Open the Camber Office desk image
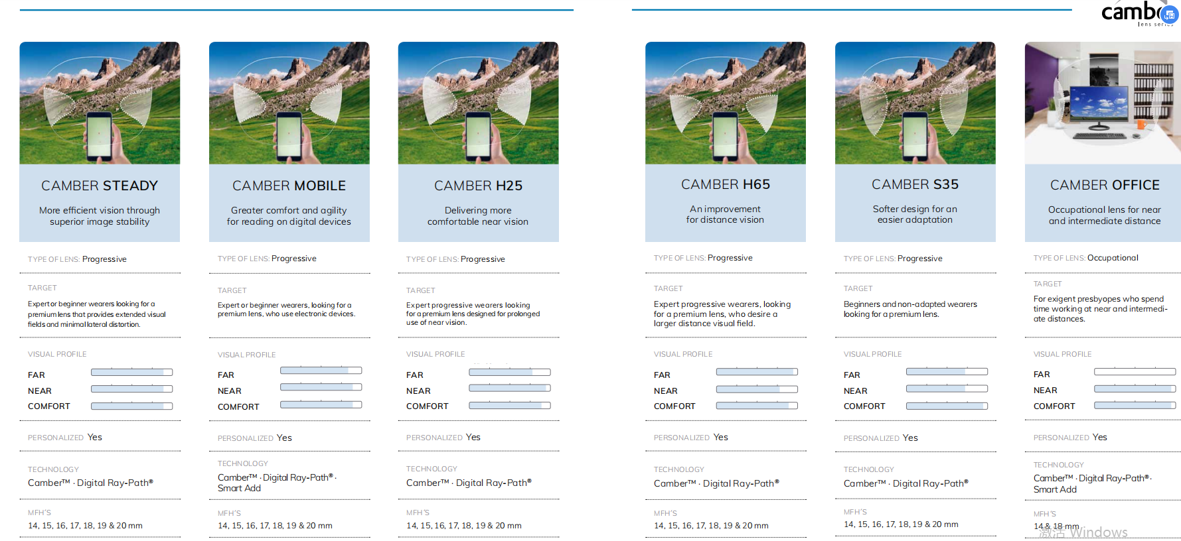The height and width of the screenshot is (541, 1181). (1103, 103)
